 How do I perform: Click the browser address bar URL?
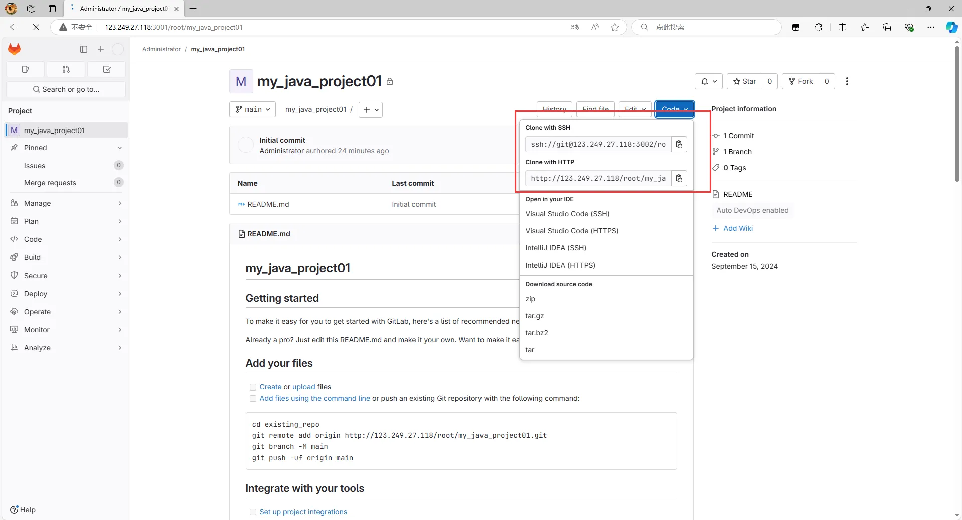[x=174, y=27]
